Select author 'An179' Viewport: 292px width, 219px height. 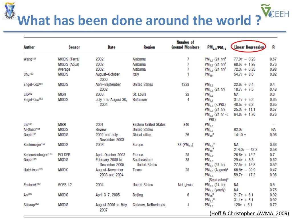click(28, 195)
